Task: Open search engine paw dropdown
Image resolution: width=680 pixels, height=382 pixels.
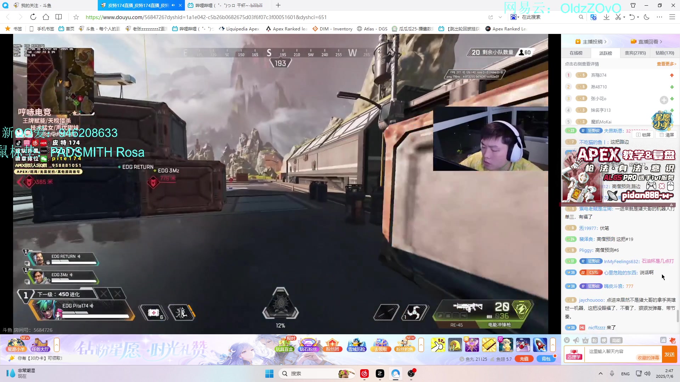Action: click(515, 17)
